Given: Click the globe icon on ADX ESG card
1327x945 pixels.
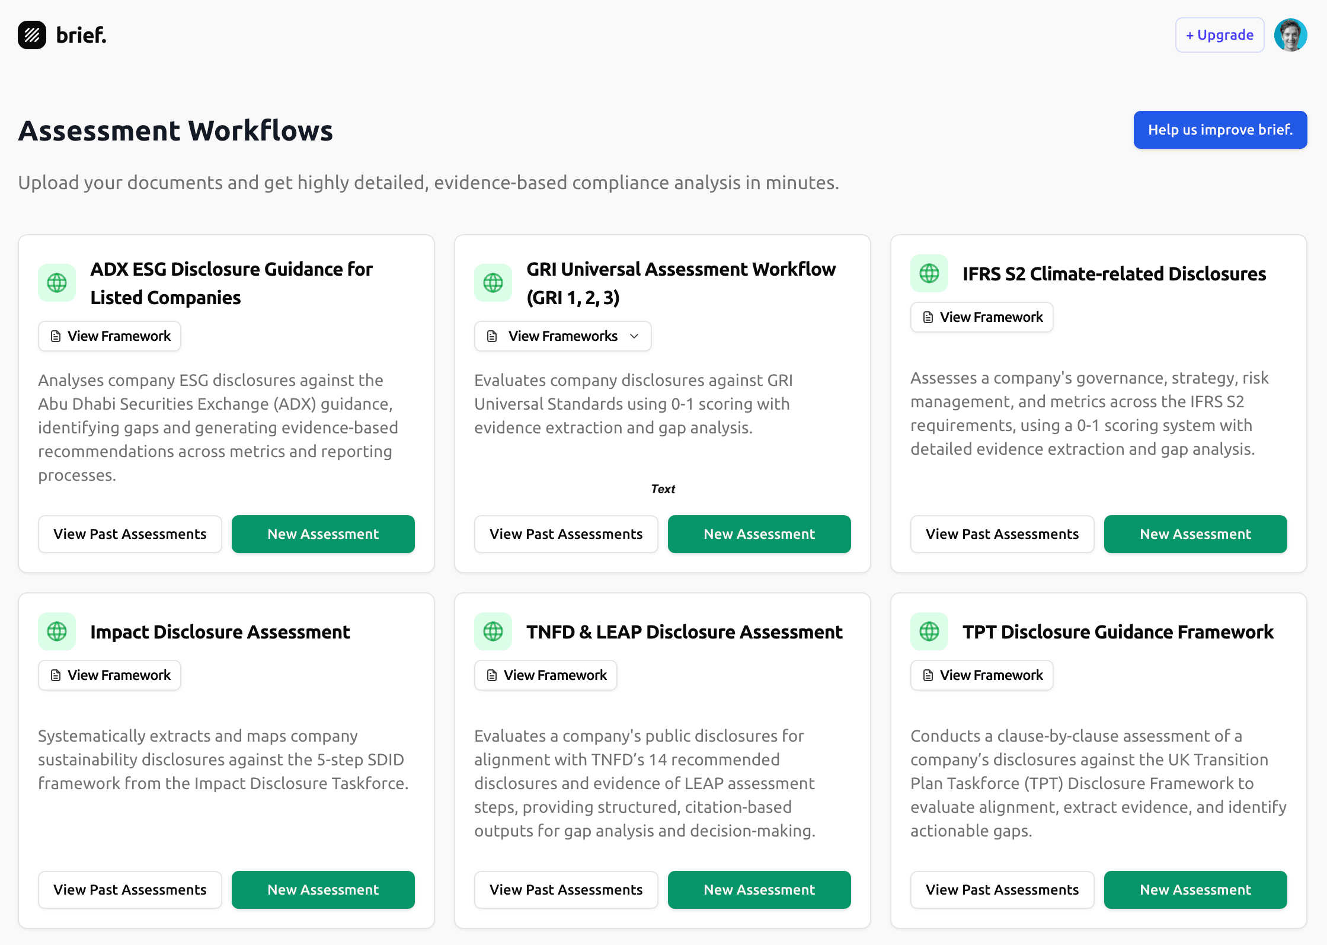Looking at the screenshot, I should (56, 283).
